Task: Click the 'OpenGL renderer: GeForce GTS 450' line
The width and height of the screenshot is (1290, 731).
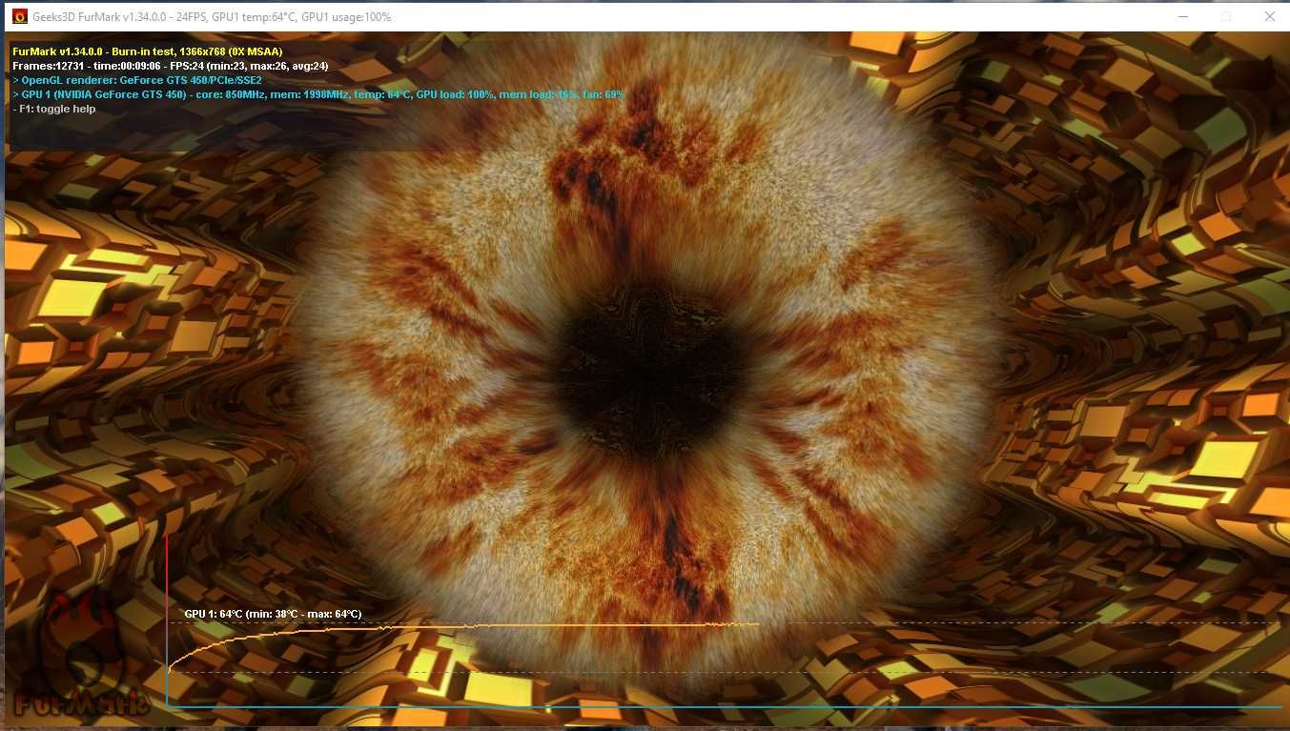Action: click(x=137, y=80)
